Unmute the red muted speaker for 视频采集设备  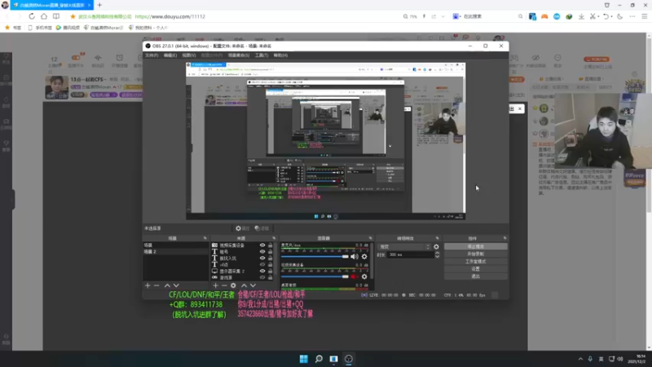(354, 276)
